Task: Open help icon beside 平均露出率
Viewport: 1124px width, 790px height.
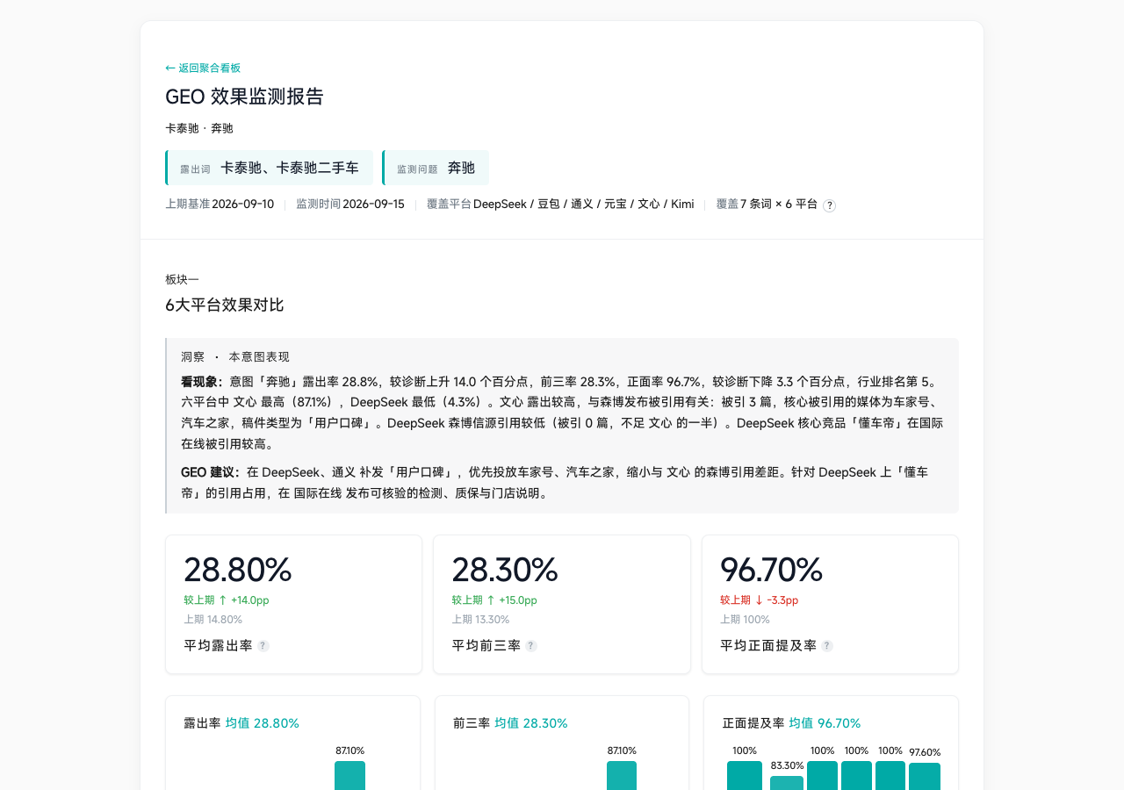Action: click(263, 646)
